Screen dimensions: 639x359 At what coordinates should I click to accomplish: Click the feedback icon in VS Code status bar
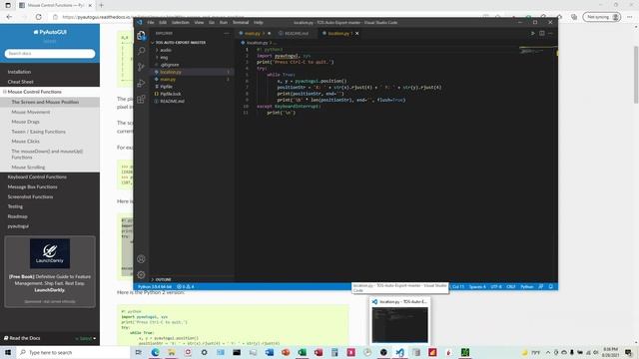pos(541,287)
